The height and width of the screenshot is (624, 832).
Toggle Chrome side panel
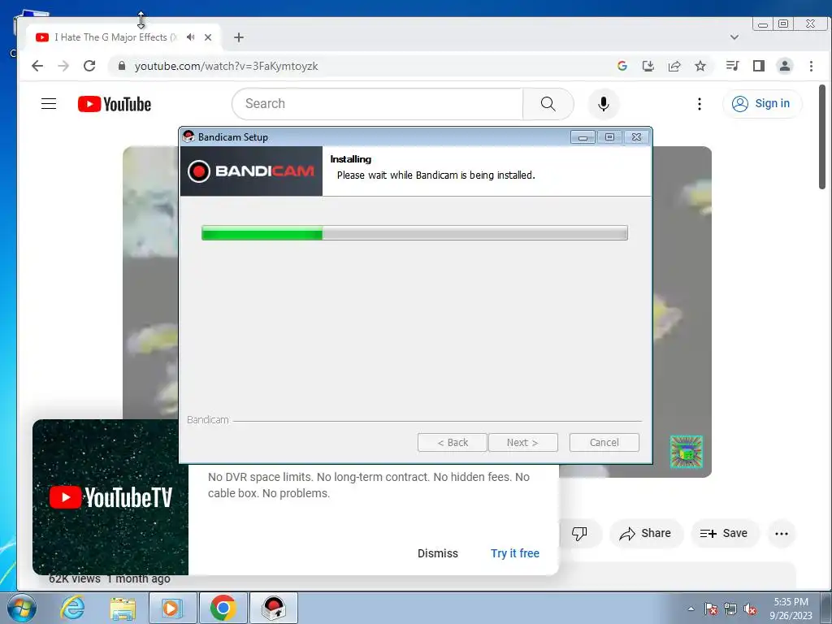pyautogui.click(x=759, y=66)
